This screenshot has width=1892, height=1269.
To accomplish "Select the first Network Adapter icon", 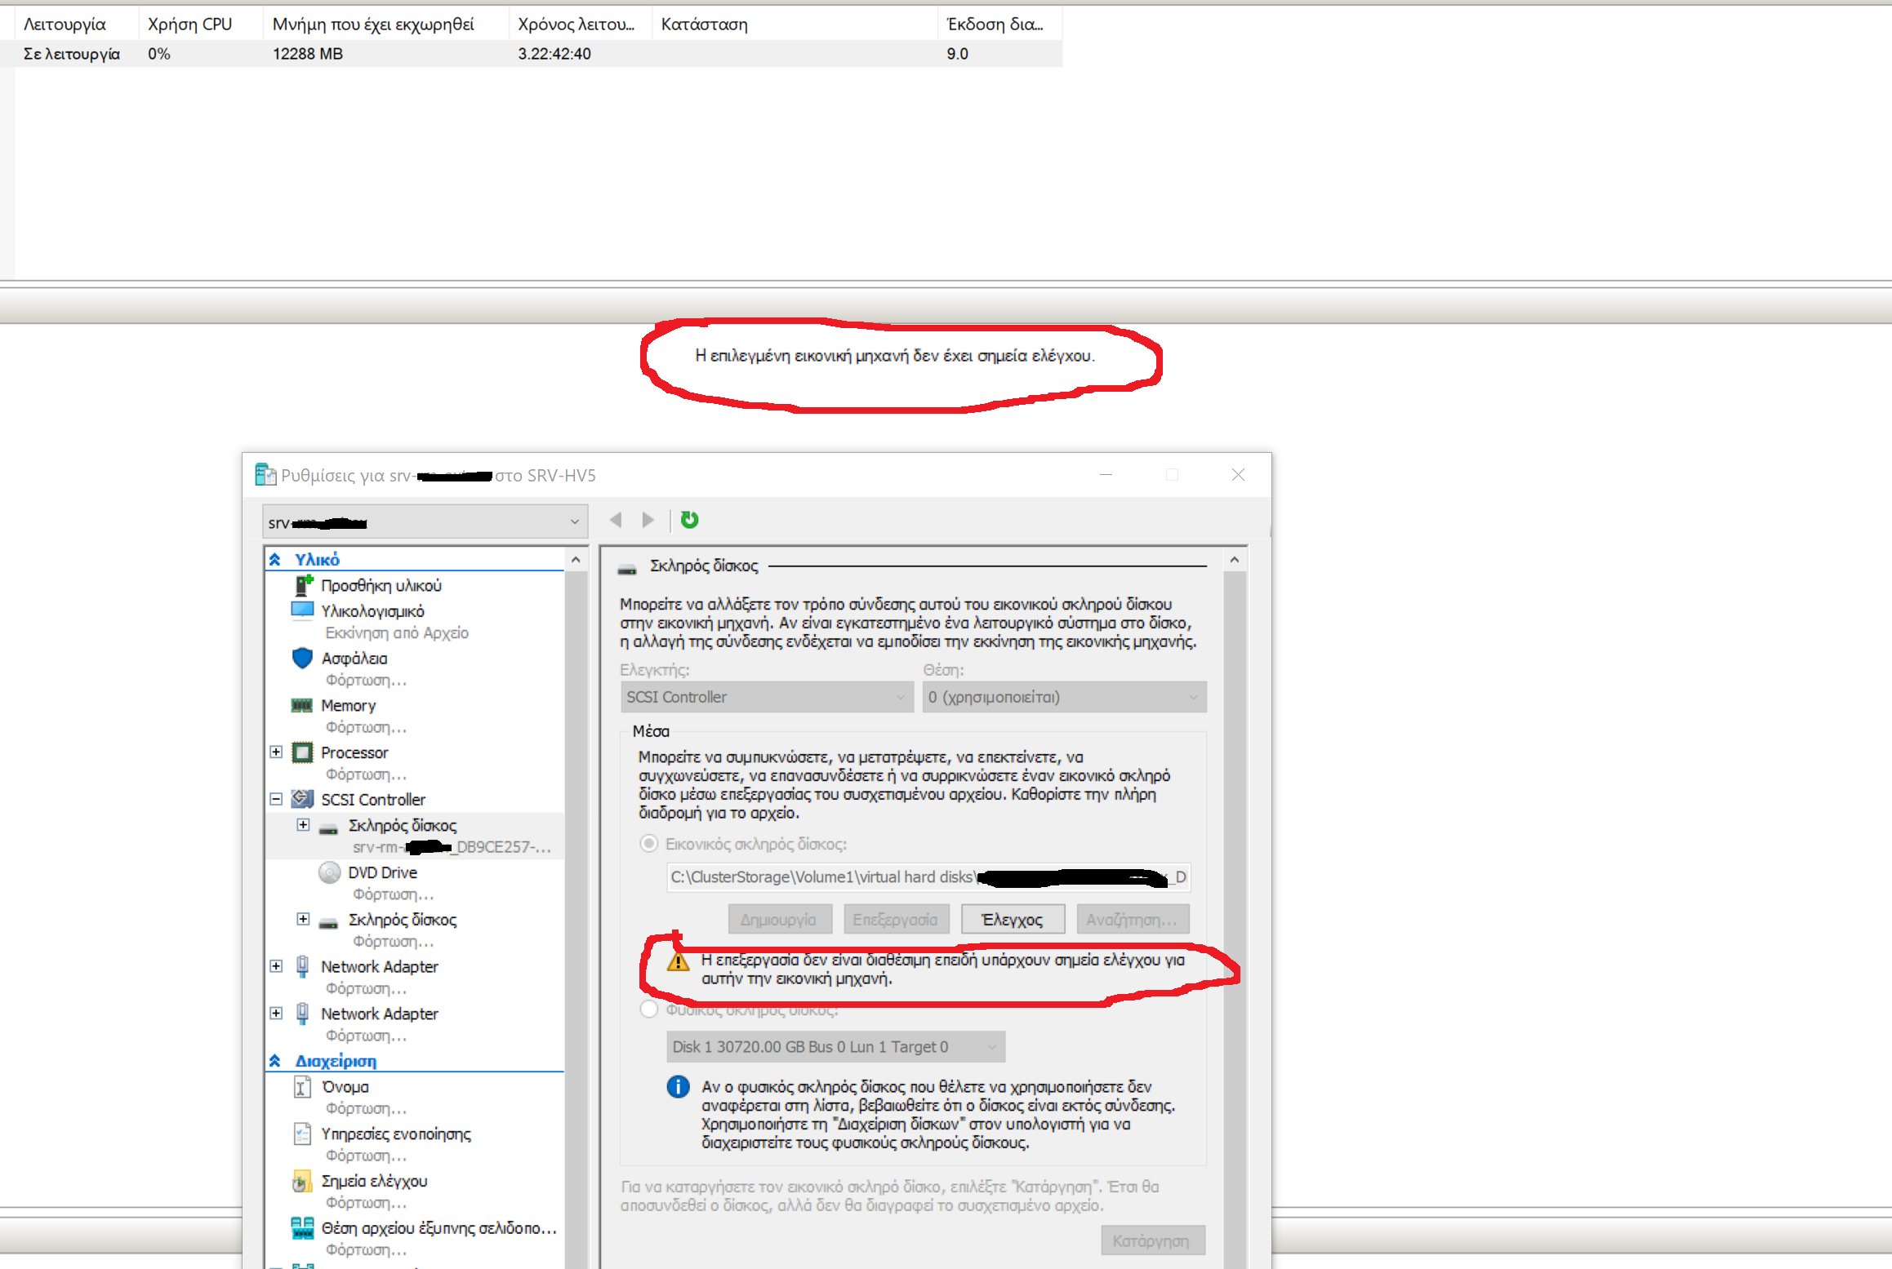I will tap(302, 965).
